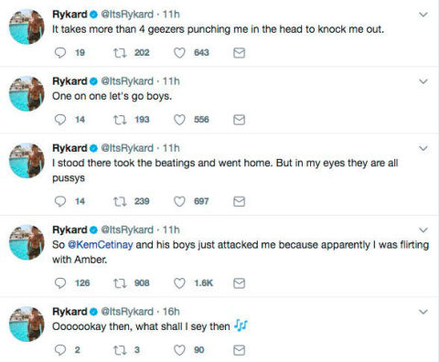
Task: Message icon on the 'Ooooookay then' tweet
Action: [x=239, y=350]
